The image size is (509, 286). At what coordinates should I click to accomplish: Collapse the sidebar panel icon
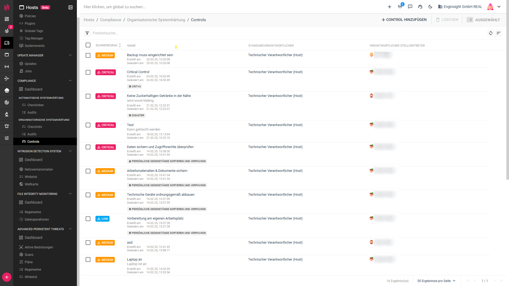click(71, 7)
